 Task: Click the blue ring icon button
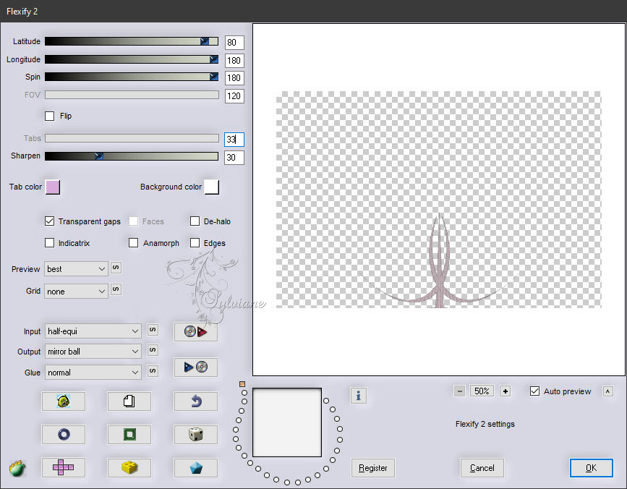[63, 434]
